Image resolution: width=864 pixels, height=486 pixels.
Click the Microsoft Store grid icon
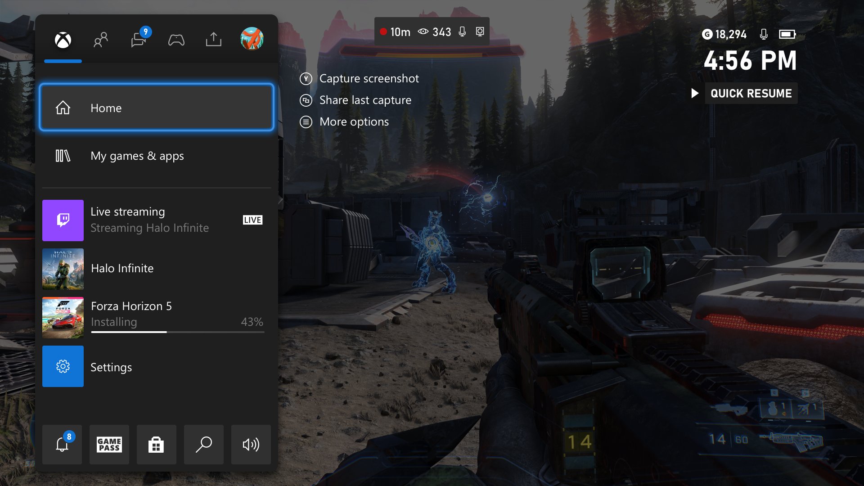[157, 445]
